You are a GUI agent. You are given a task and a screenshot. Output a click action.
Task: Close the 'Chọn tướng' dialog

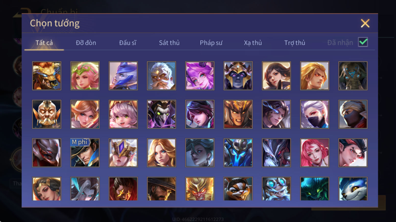pyautogui.click(x=365, y=23)
